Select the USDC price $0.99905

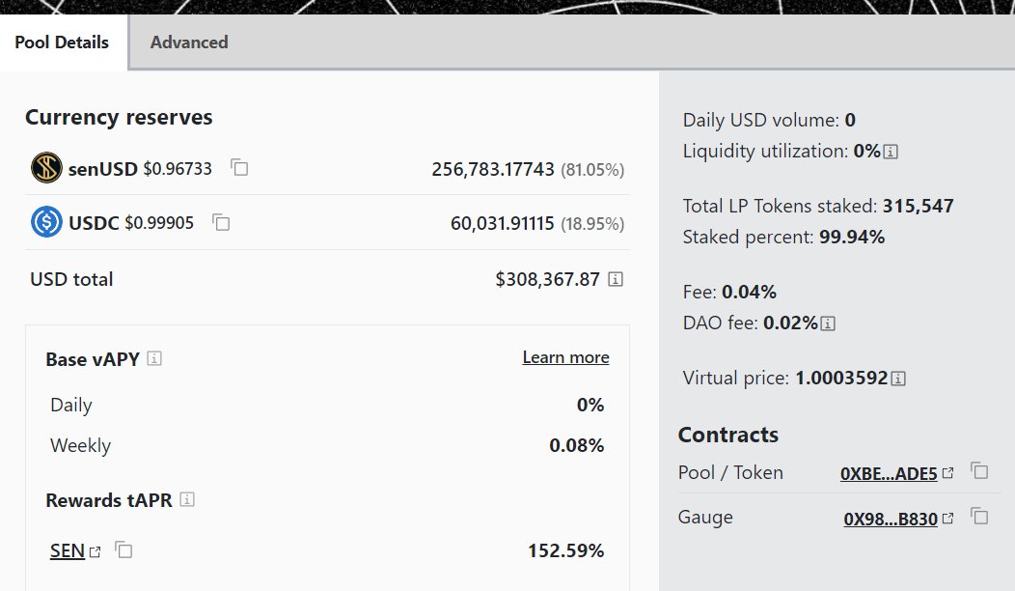tap(159, 223)
